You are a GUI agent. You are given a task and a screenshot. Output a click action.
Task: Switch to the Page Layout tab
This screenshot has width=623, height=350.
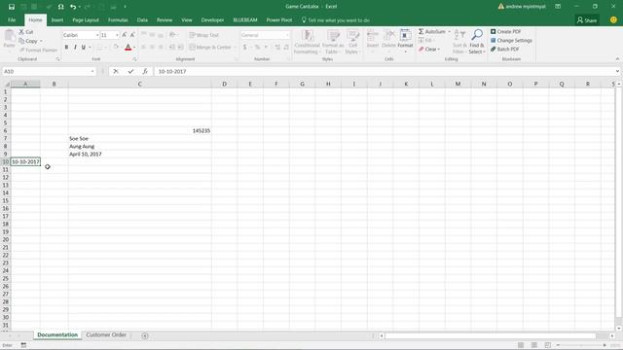click(86, 19)
